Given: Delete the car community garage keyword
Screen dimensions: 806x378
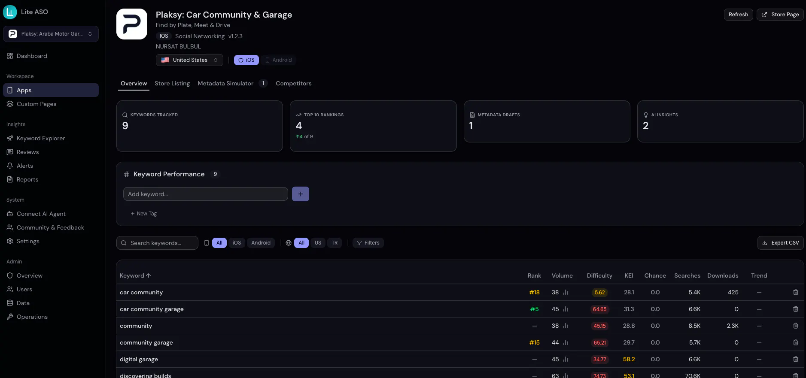Looking at the screenshot, I should (796, 309).
